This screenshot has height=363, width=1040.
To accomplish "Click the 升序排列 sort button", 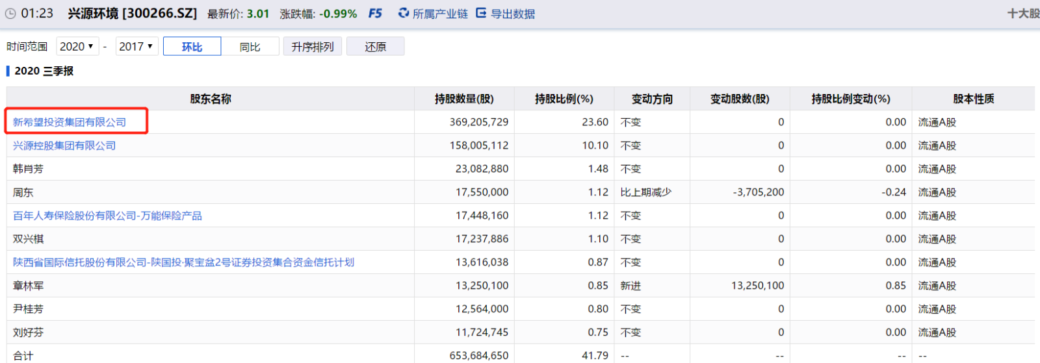I will [313, 46].
